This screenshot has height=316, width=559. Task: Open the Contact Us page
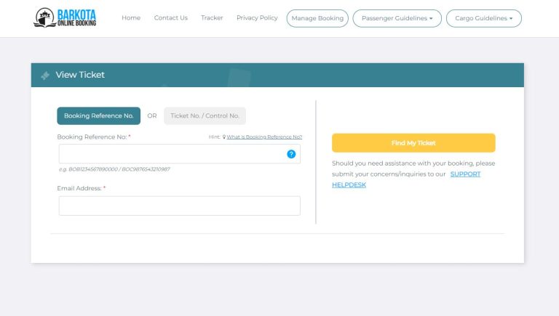170,18
